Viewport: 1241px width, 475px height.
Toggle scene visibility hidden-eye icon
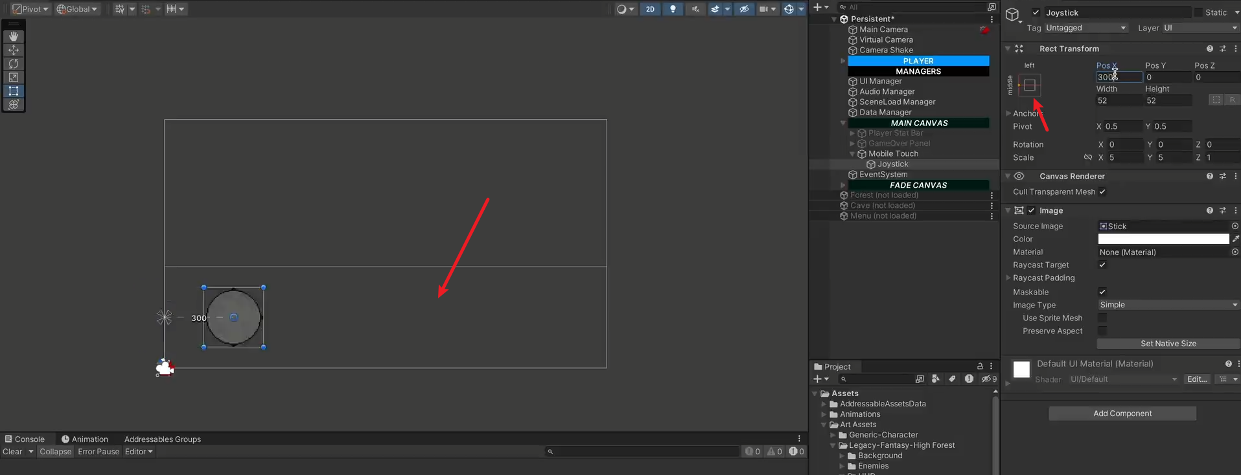coord(744,9)
